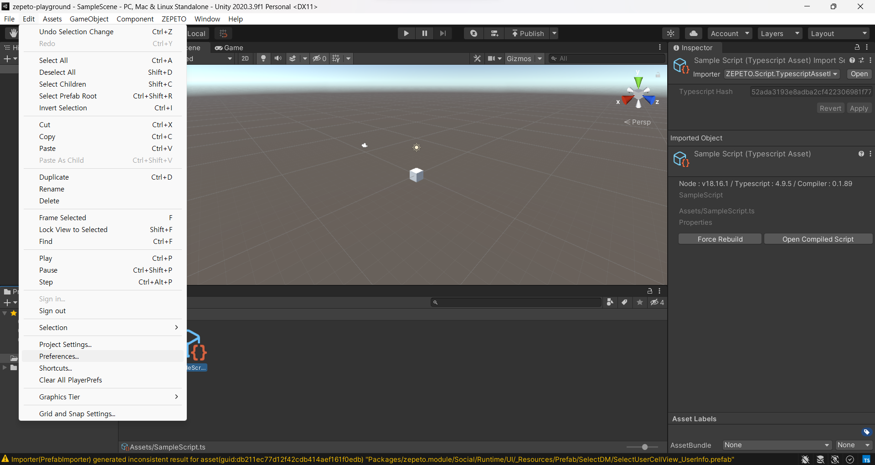Toggle scene grid visibility icon
Screen dimensions: 875x465
click(336, 58)
